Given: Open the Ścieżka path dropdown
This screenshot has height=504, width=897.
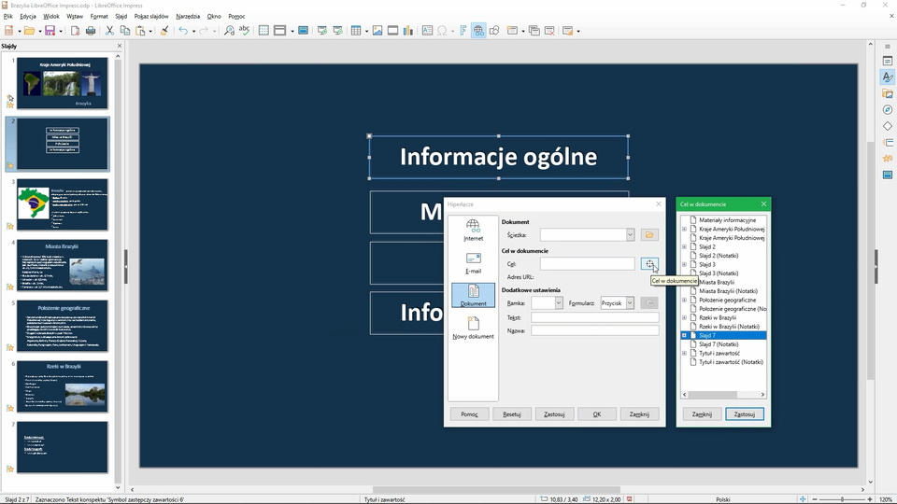Looking at the screenshot, I should tap(630, 235).
